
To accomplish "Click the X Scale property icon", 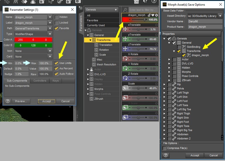I will point(125,98).
